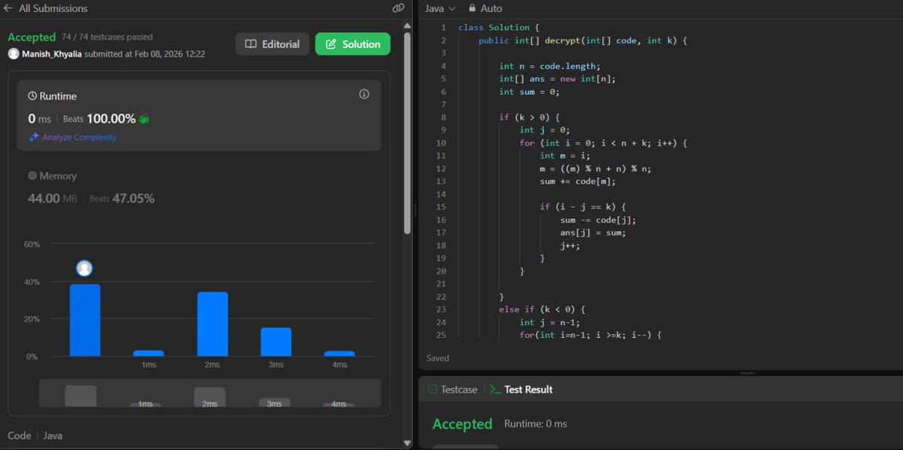
Task: Click the Testcase checkbox icon
Action: (x=432, y=389)
